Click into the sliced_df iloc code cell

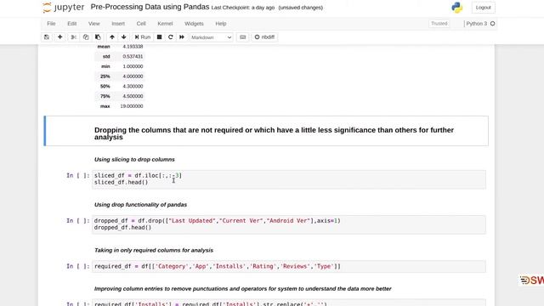coord(289,179)
